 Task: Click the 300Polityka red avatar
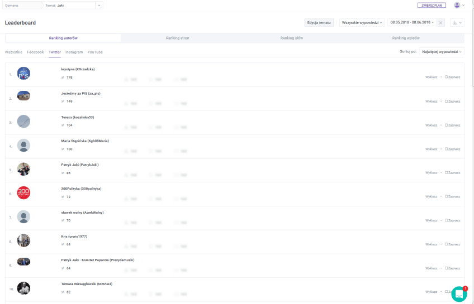click(x=23, y=193)
